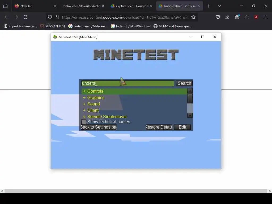Viewport: 272px width, 204px height.
Task: Open Firefox account menu
Action: [237, 17]
